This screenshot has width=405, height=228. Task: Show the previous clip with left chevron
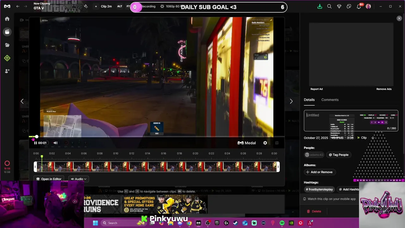(22, 101)
